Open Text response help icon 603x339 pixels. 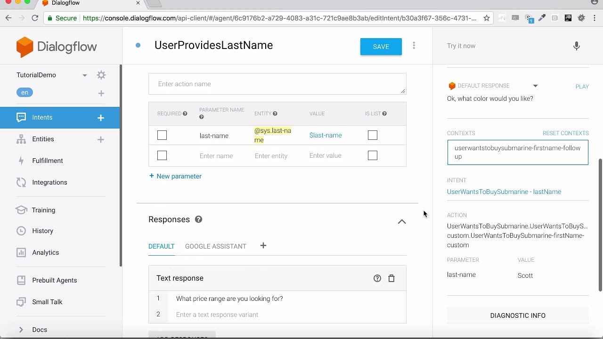tap(377, 278)
